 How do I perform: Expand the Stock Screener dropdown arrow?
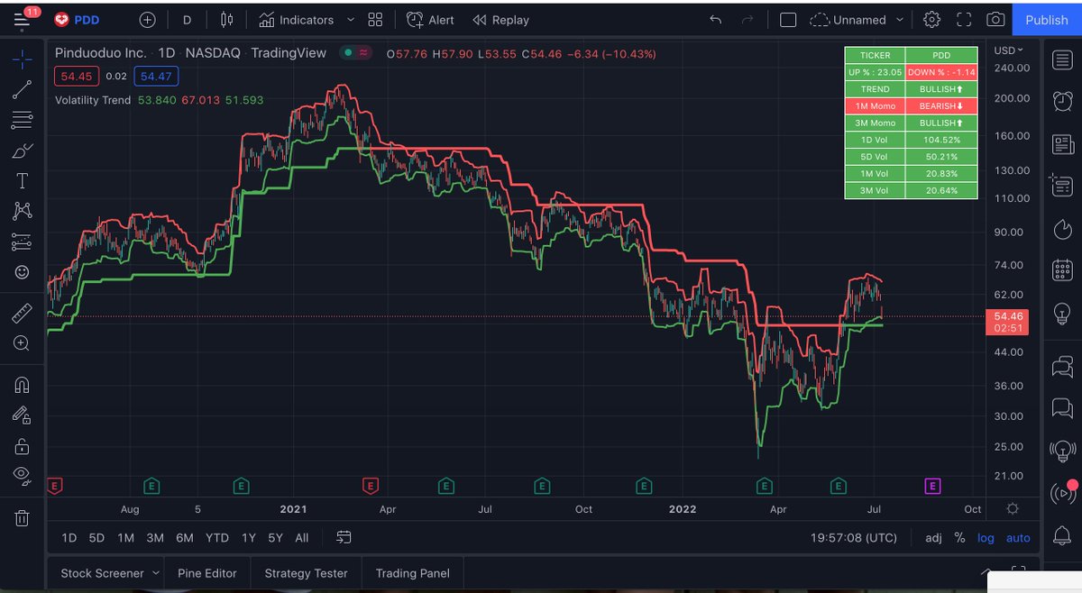[x=156, y=573]
